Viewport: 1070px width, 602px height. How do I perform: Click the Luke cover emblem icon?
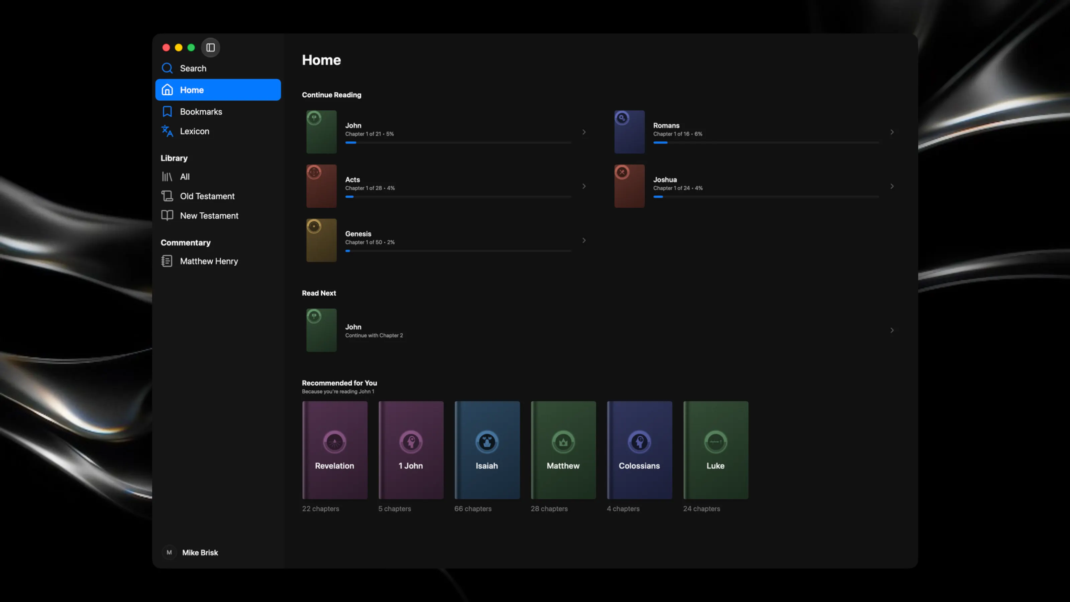click(716, 441)
